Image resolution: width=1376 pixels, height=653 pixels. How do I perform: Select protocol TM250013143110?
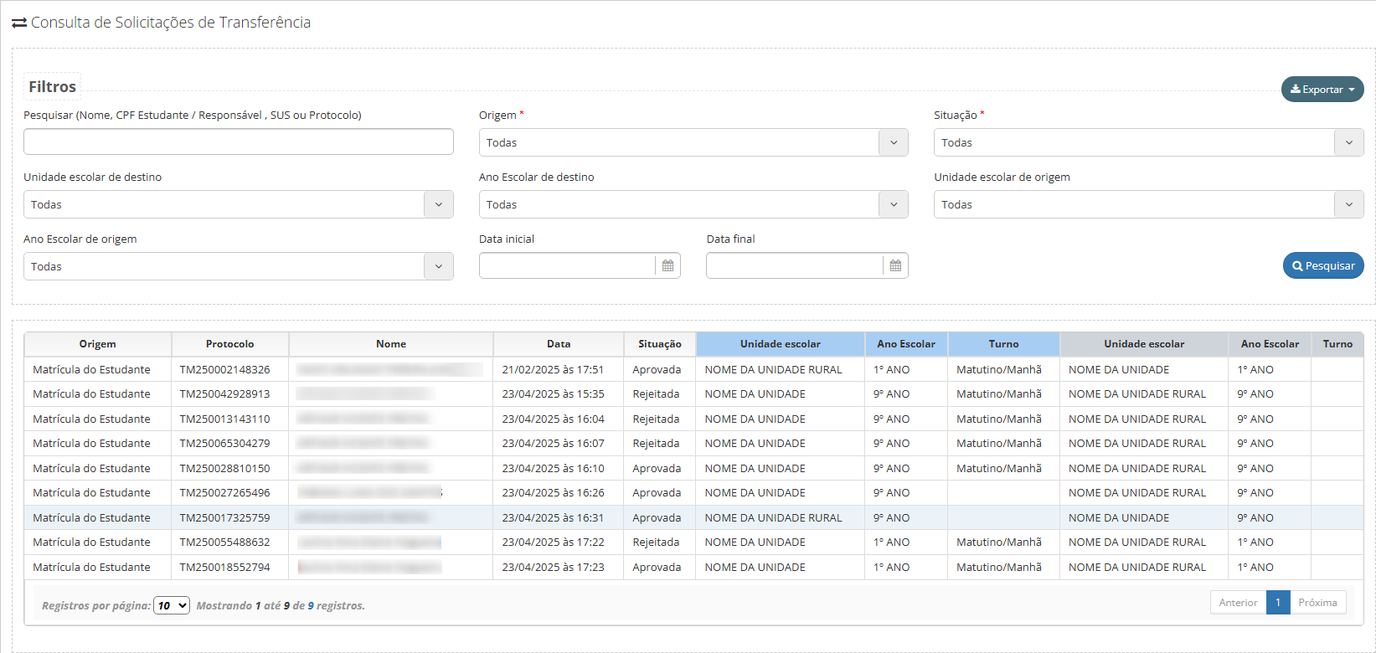pos(225,419)
